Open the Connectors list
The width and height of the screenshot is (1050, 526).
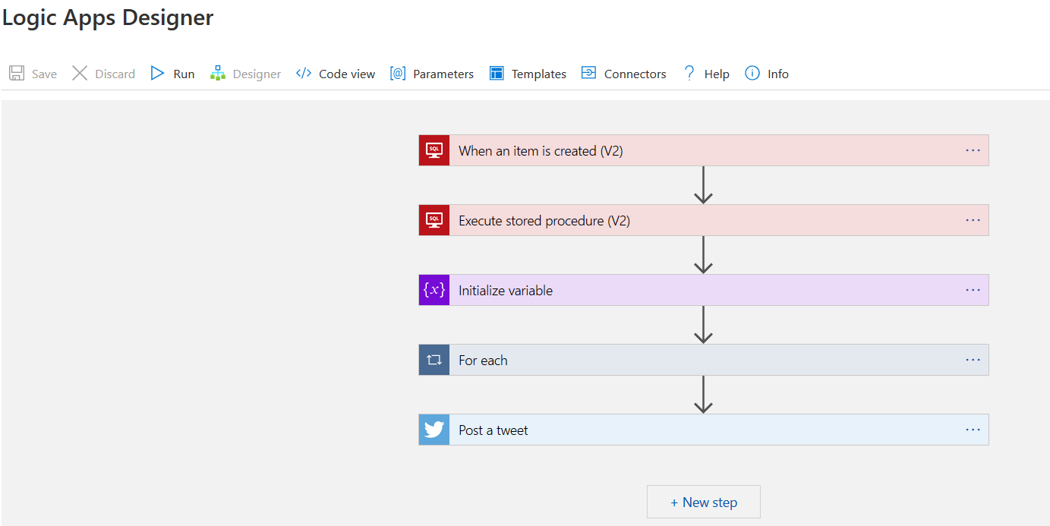623,74
